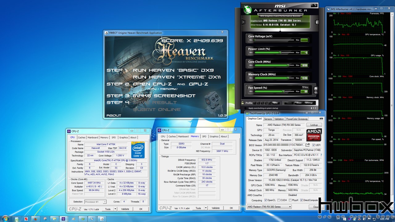
Task: Click OK in right CPU-Z window
Action: point(231,208)
